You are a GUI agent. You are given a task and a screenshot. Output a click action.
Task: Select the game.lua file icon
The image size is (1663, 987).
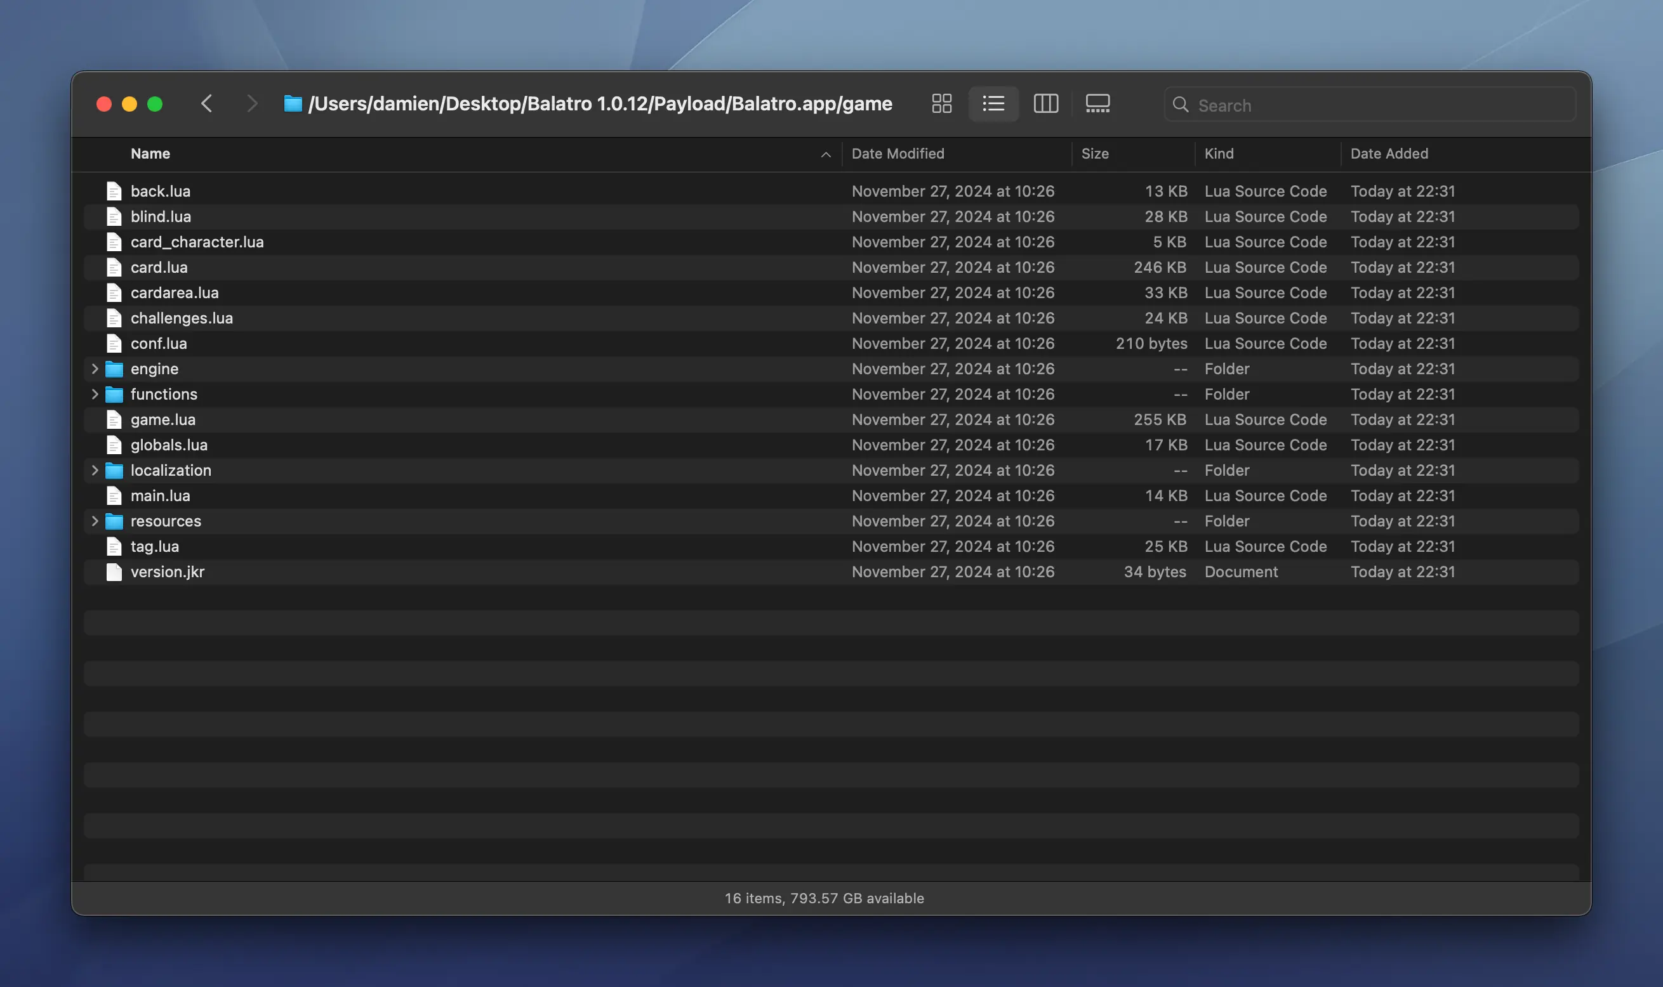pyautogui.click(x=114, y=420)
